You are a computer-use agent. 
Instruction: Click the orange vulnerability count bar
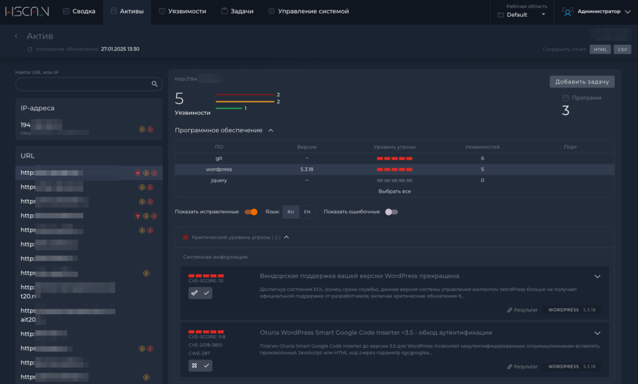click(x=245, y=102)
